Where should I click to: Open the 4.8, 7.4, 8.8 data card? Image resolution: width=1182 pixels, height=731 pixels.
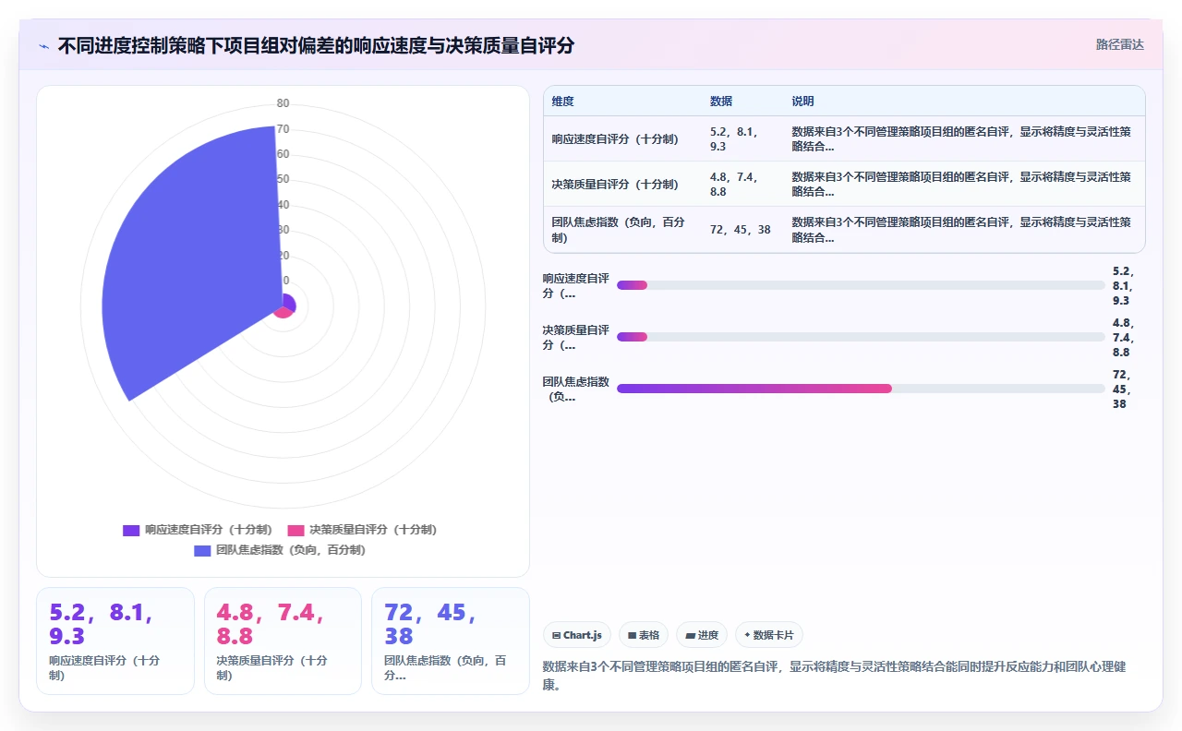(283, 641)
